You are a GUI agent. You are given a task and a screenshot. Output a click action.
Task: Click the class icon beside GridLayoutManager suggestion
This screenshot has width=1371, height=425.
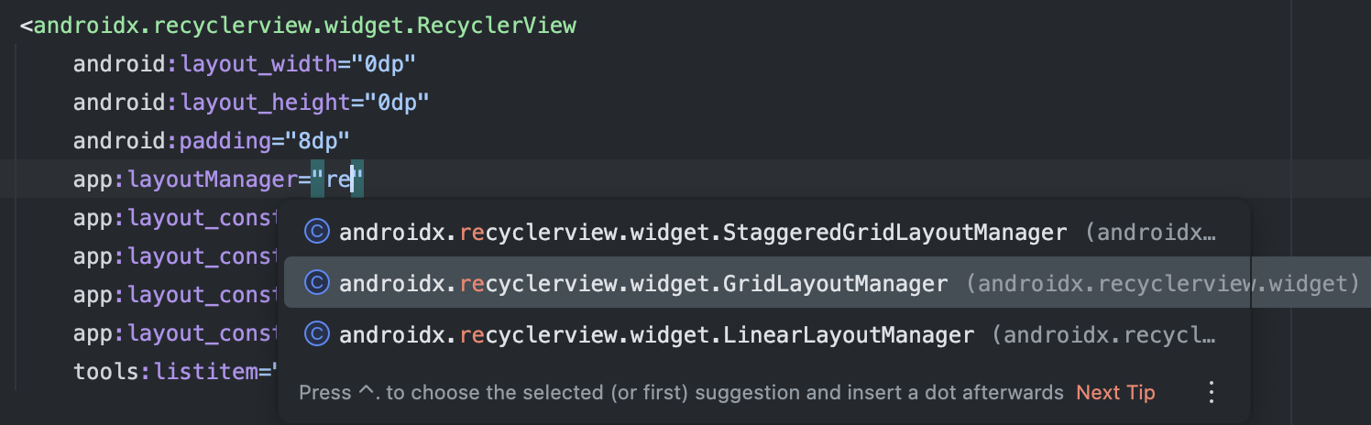tap(316, 284)
